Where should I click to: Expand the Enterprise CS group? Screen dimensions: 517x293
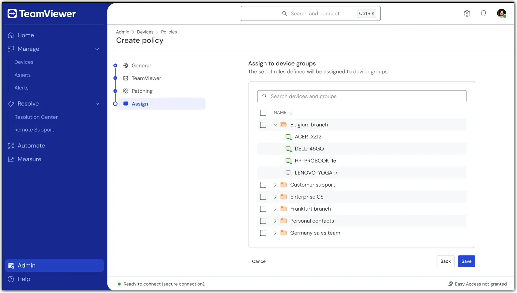click(275, 197)
